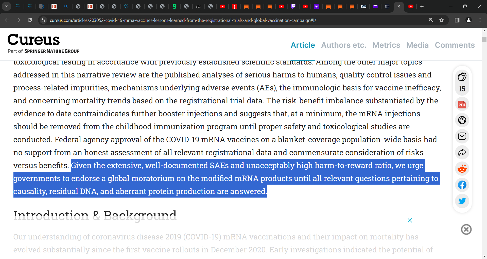Click the curved arrow share icon
The image size is (487, 259).
(x=462, y=152)
